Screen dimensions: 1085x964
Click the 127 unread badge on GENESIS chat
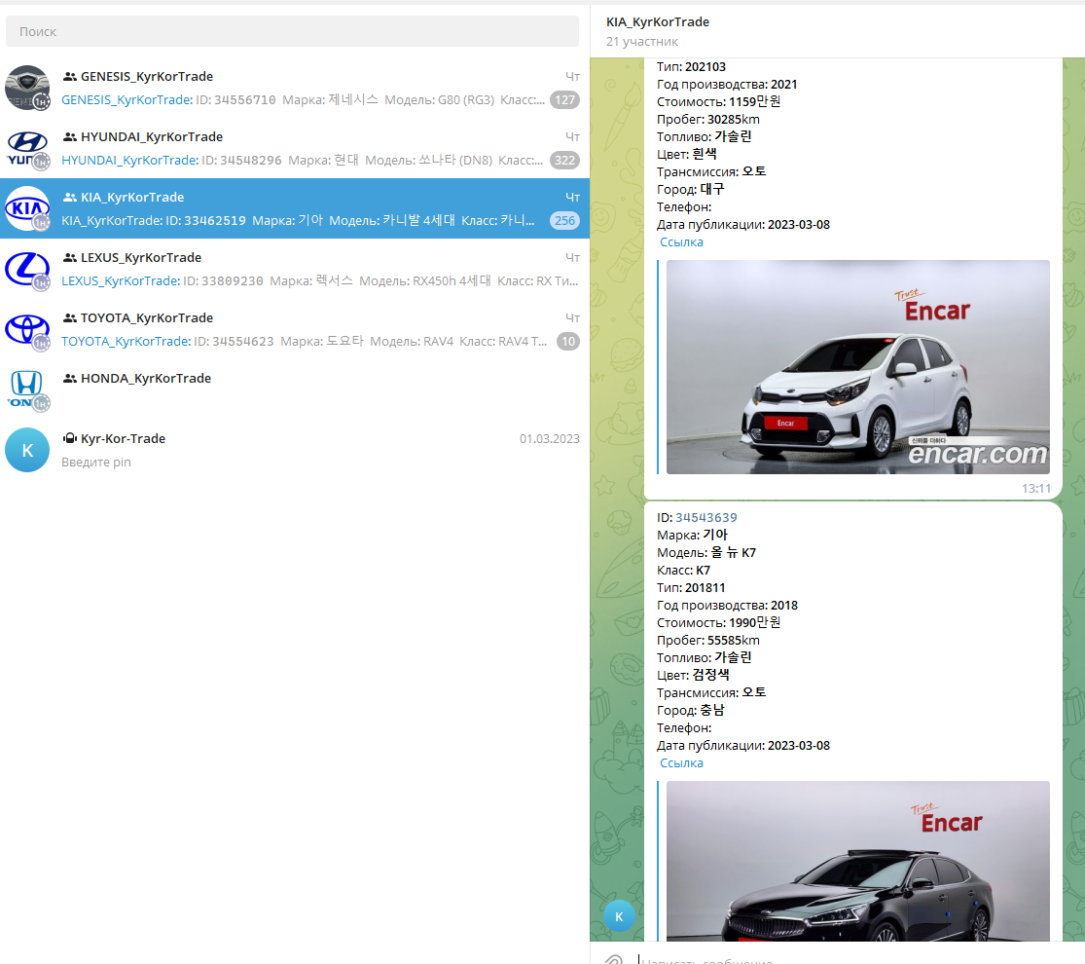564,99
